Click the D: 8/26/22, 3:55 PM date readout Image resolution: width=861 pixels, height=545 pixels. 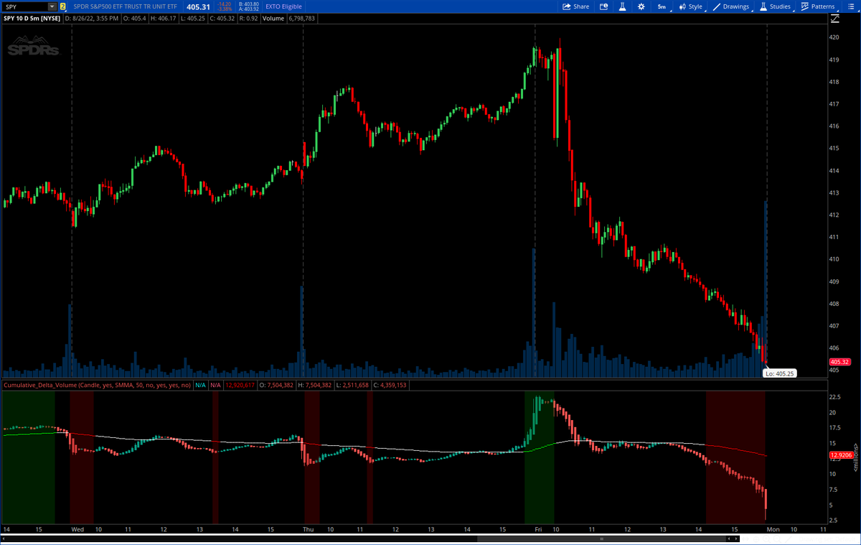[x=91, y=18]
